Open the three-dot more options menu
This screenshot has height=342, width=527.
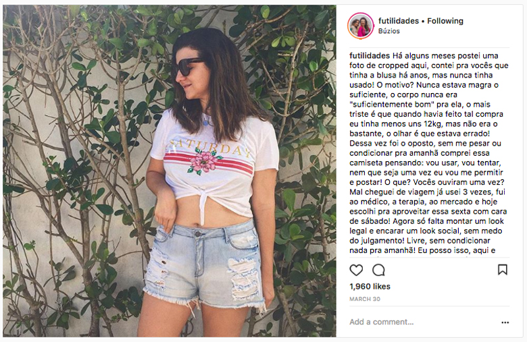coord(505,322)
